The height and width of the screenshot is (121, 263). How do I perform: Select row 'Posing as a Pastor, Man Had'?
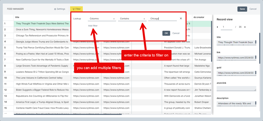click(x=43, y=54)
